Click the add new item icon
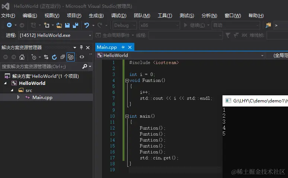288x178 pixels. coord(47,25)
